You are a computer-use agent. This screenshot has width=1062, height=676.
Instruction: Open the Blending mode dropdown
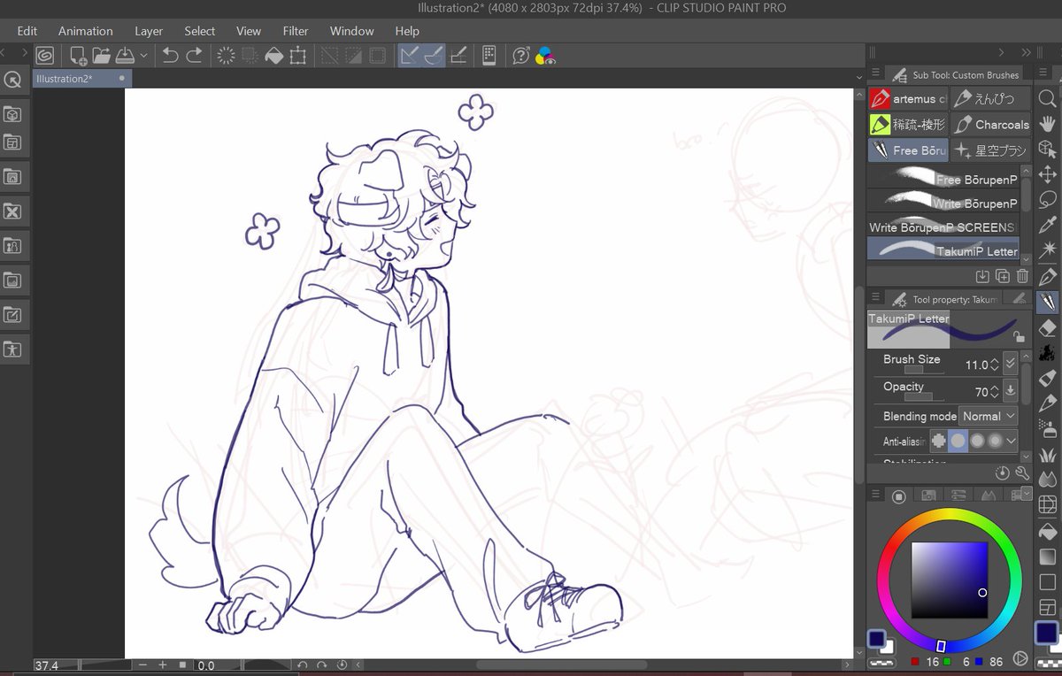click(989, 416)
